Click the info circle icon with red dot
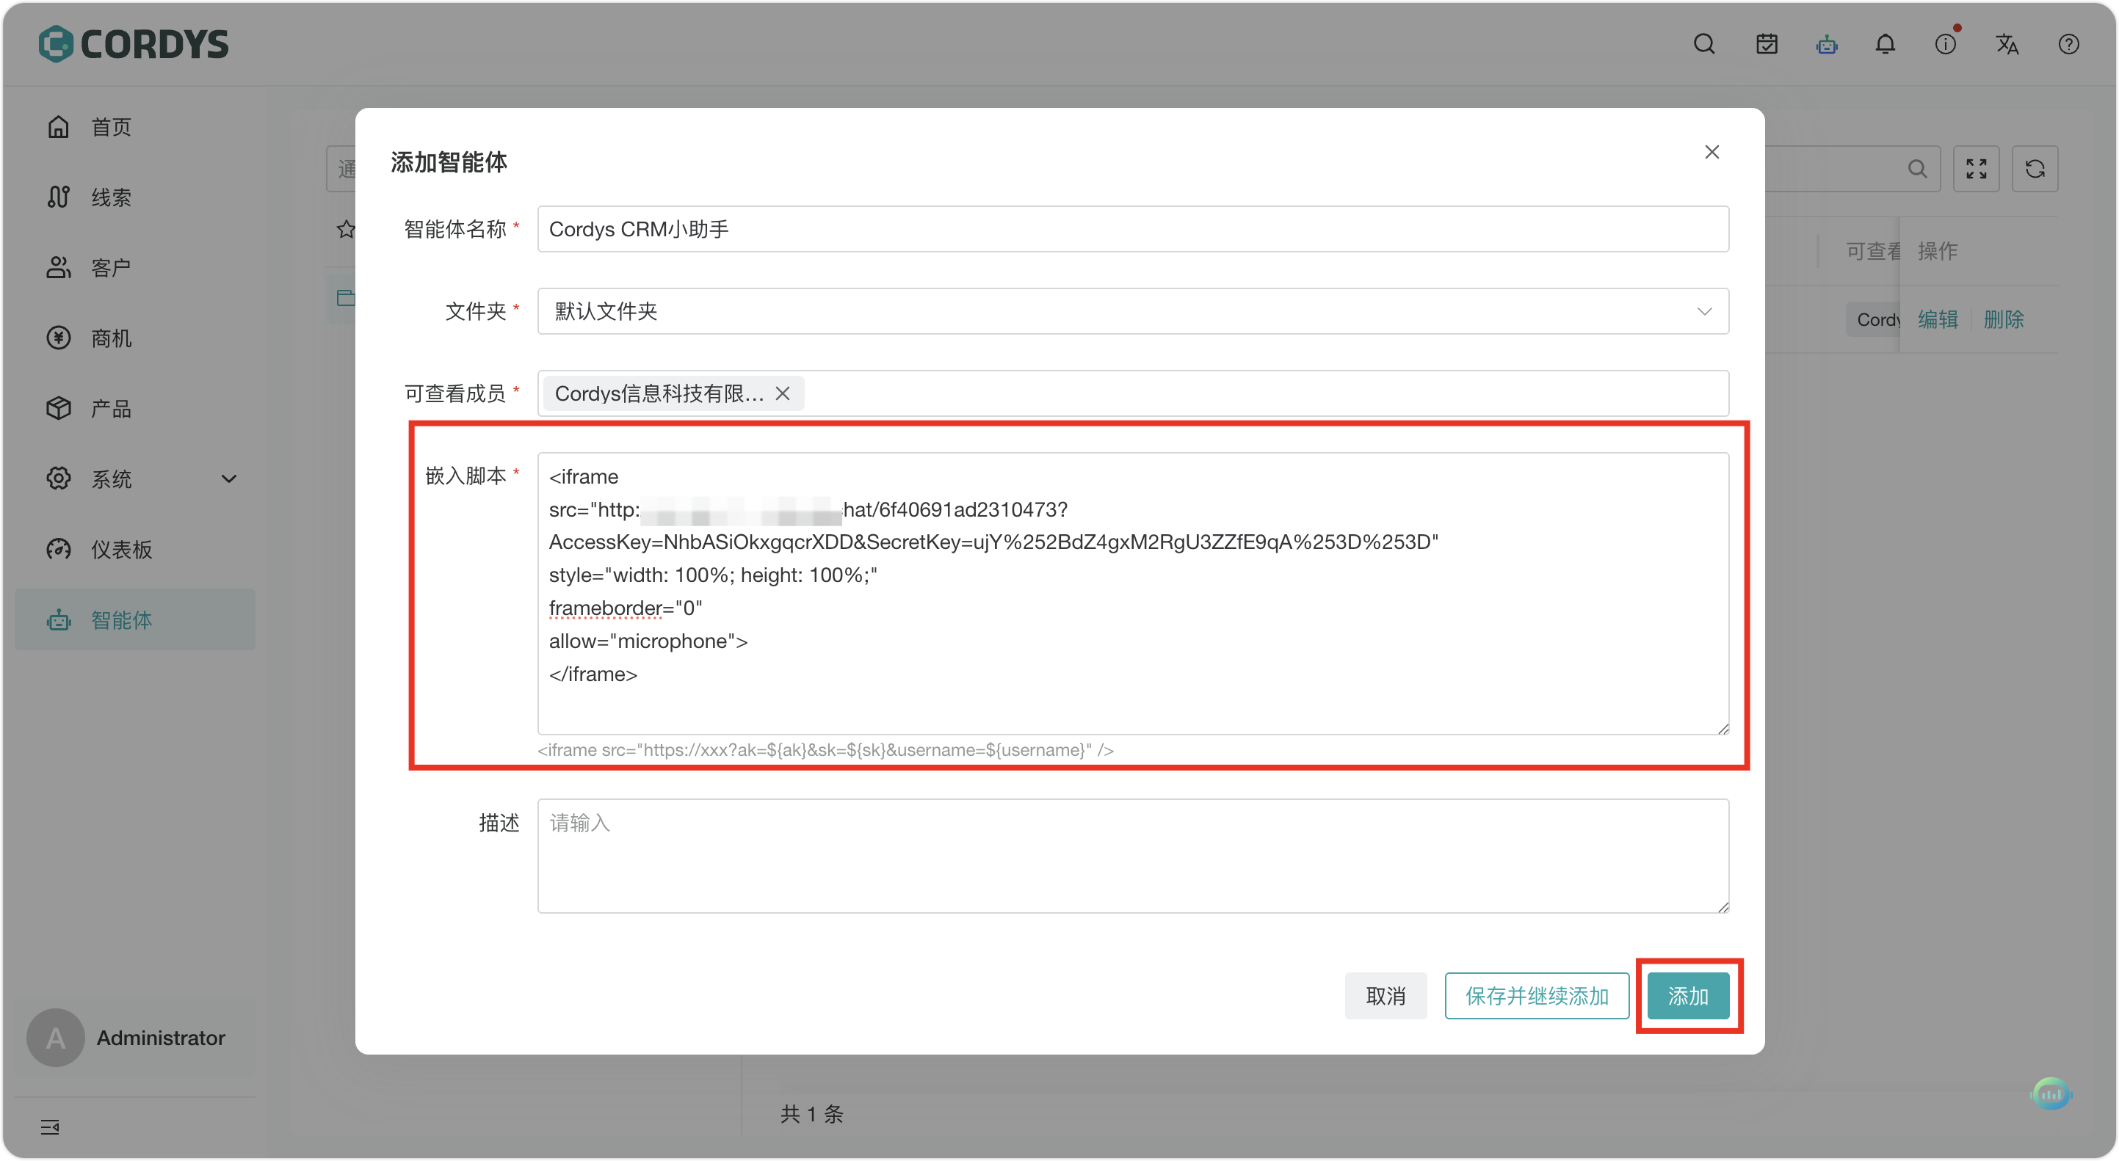2119x1161 pixels. click(x=1946, y=45)
